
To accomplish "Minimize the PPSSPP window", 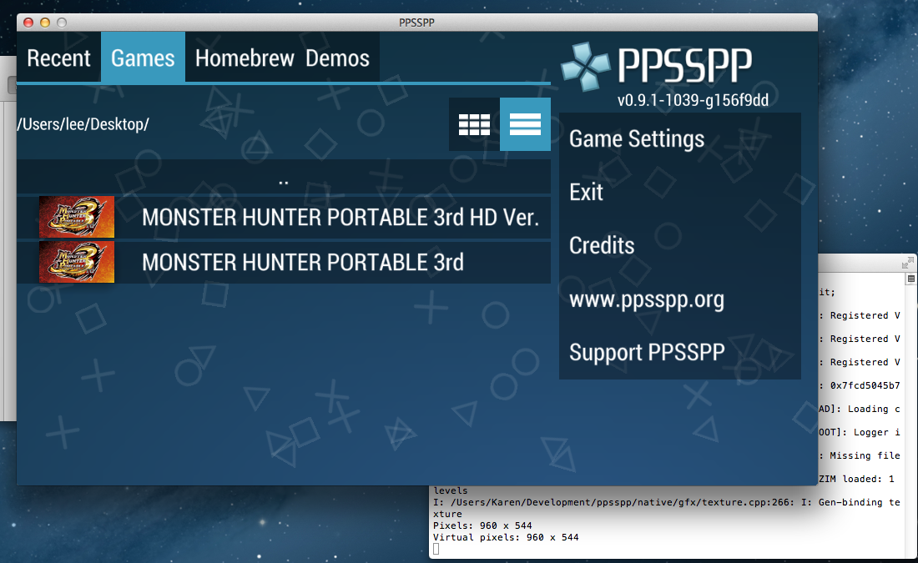I will [x=45, y=23].
